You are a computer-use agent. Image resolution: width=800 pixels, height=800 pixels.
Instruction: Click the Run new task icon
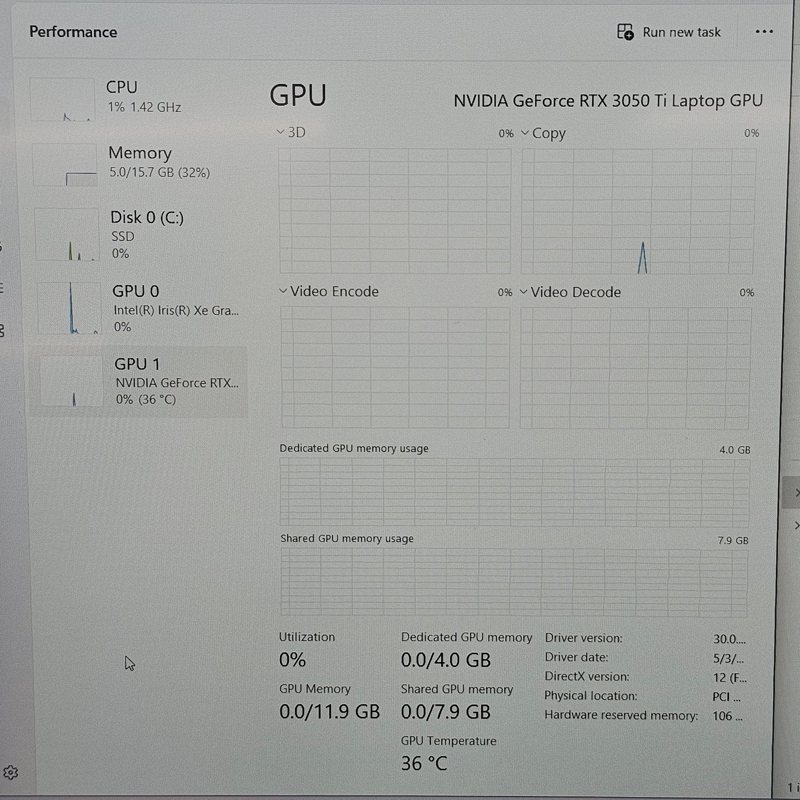[x=625, y=32]
